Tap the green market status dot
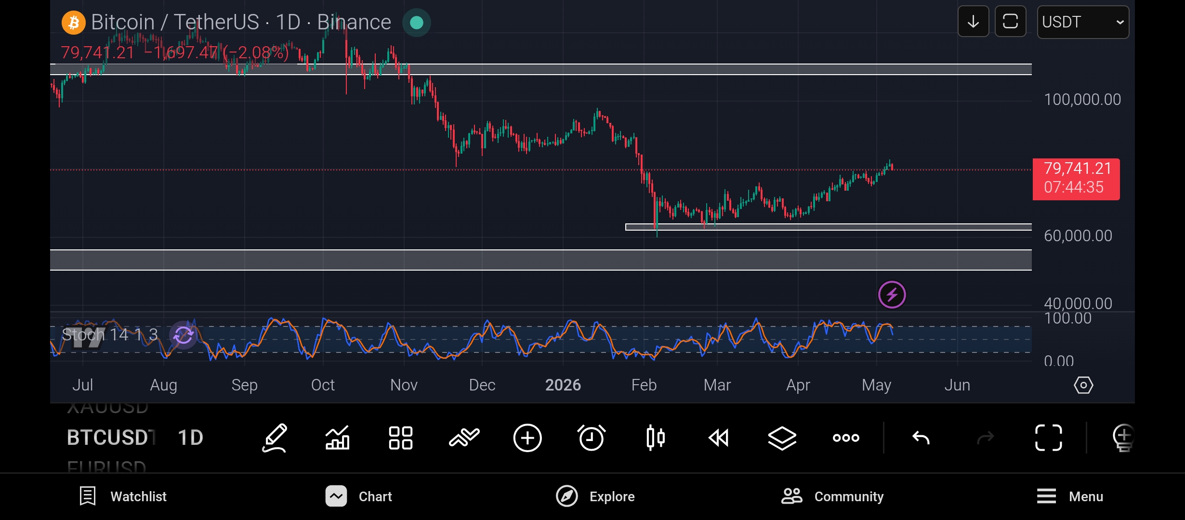The width and height of the screenshot is (1185, 520). tap(417, 23)
